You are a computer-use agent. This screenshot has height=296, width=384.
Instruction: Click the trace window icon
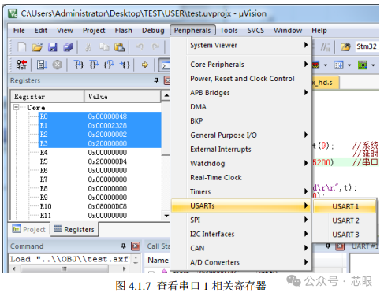338,65
